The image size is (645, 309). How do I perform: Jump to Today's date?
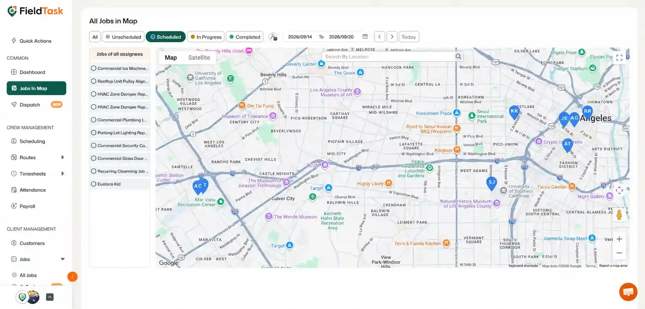pos(409,37)
